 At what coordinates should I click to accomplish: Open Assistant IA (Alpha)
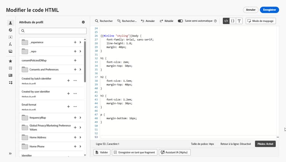pos(175,152)
